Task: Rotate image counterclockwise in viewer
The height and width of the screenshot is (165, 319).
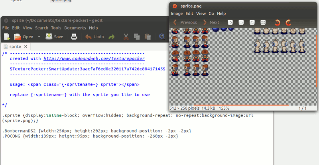Action: click(278, 22)
